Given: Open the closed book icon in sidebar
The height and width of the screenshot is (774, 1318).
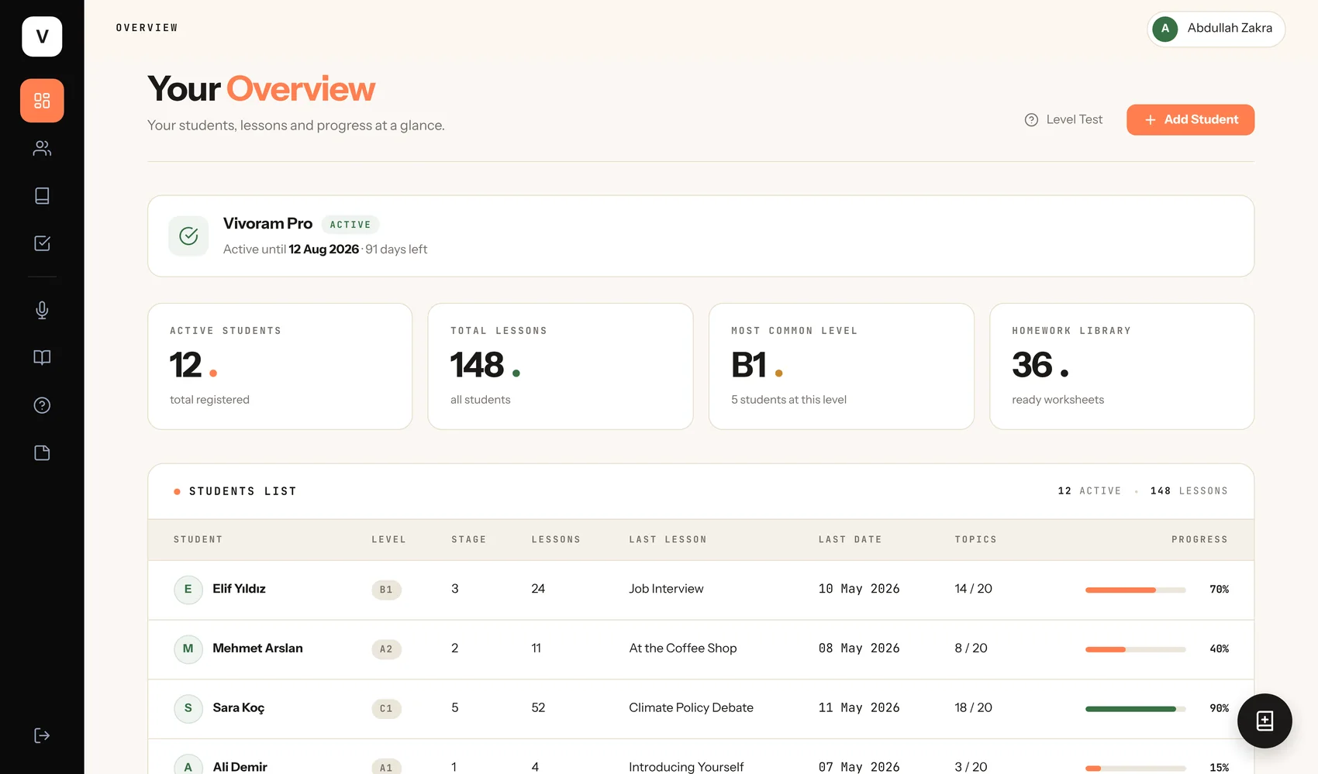Looking at the screenshot, I should (x=42, y=195).
